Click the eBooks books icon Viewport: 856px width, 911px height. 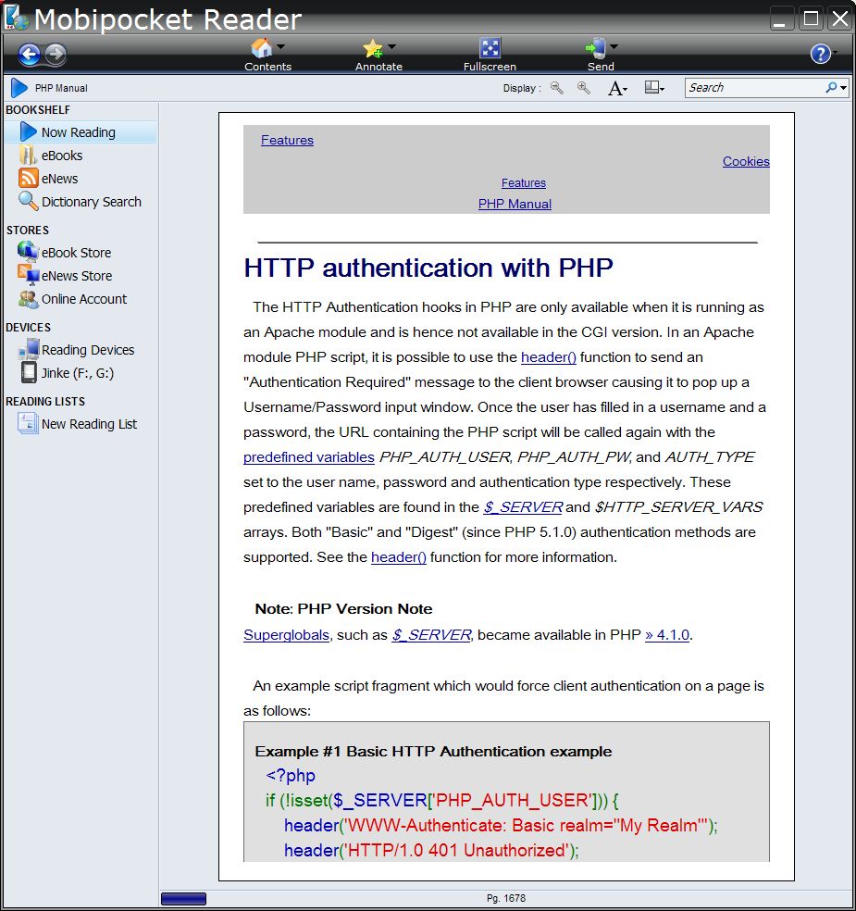[28, 155]
